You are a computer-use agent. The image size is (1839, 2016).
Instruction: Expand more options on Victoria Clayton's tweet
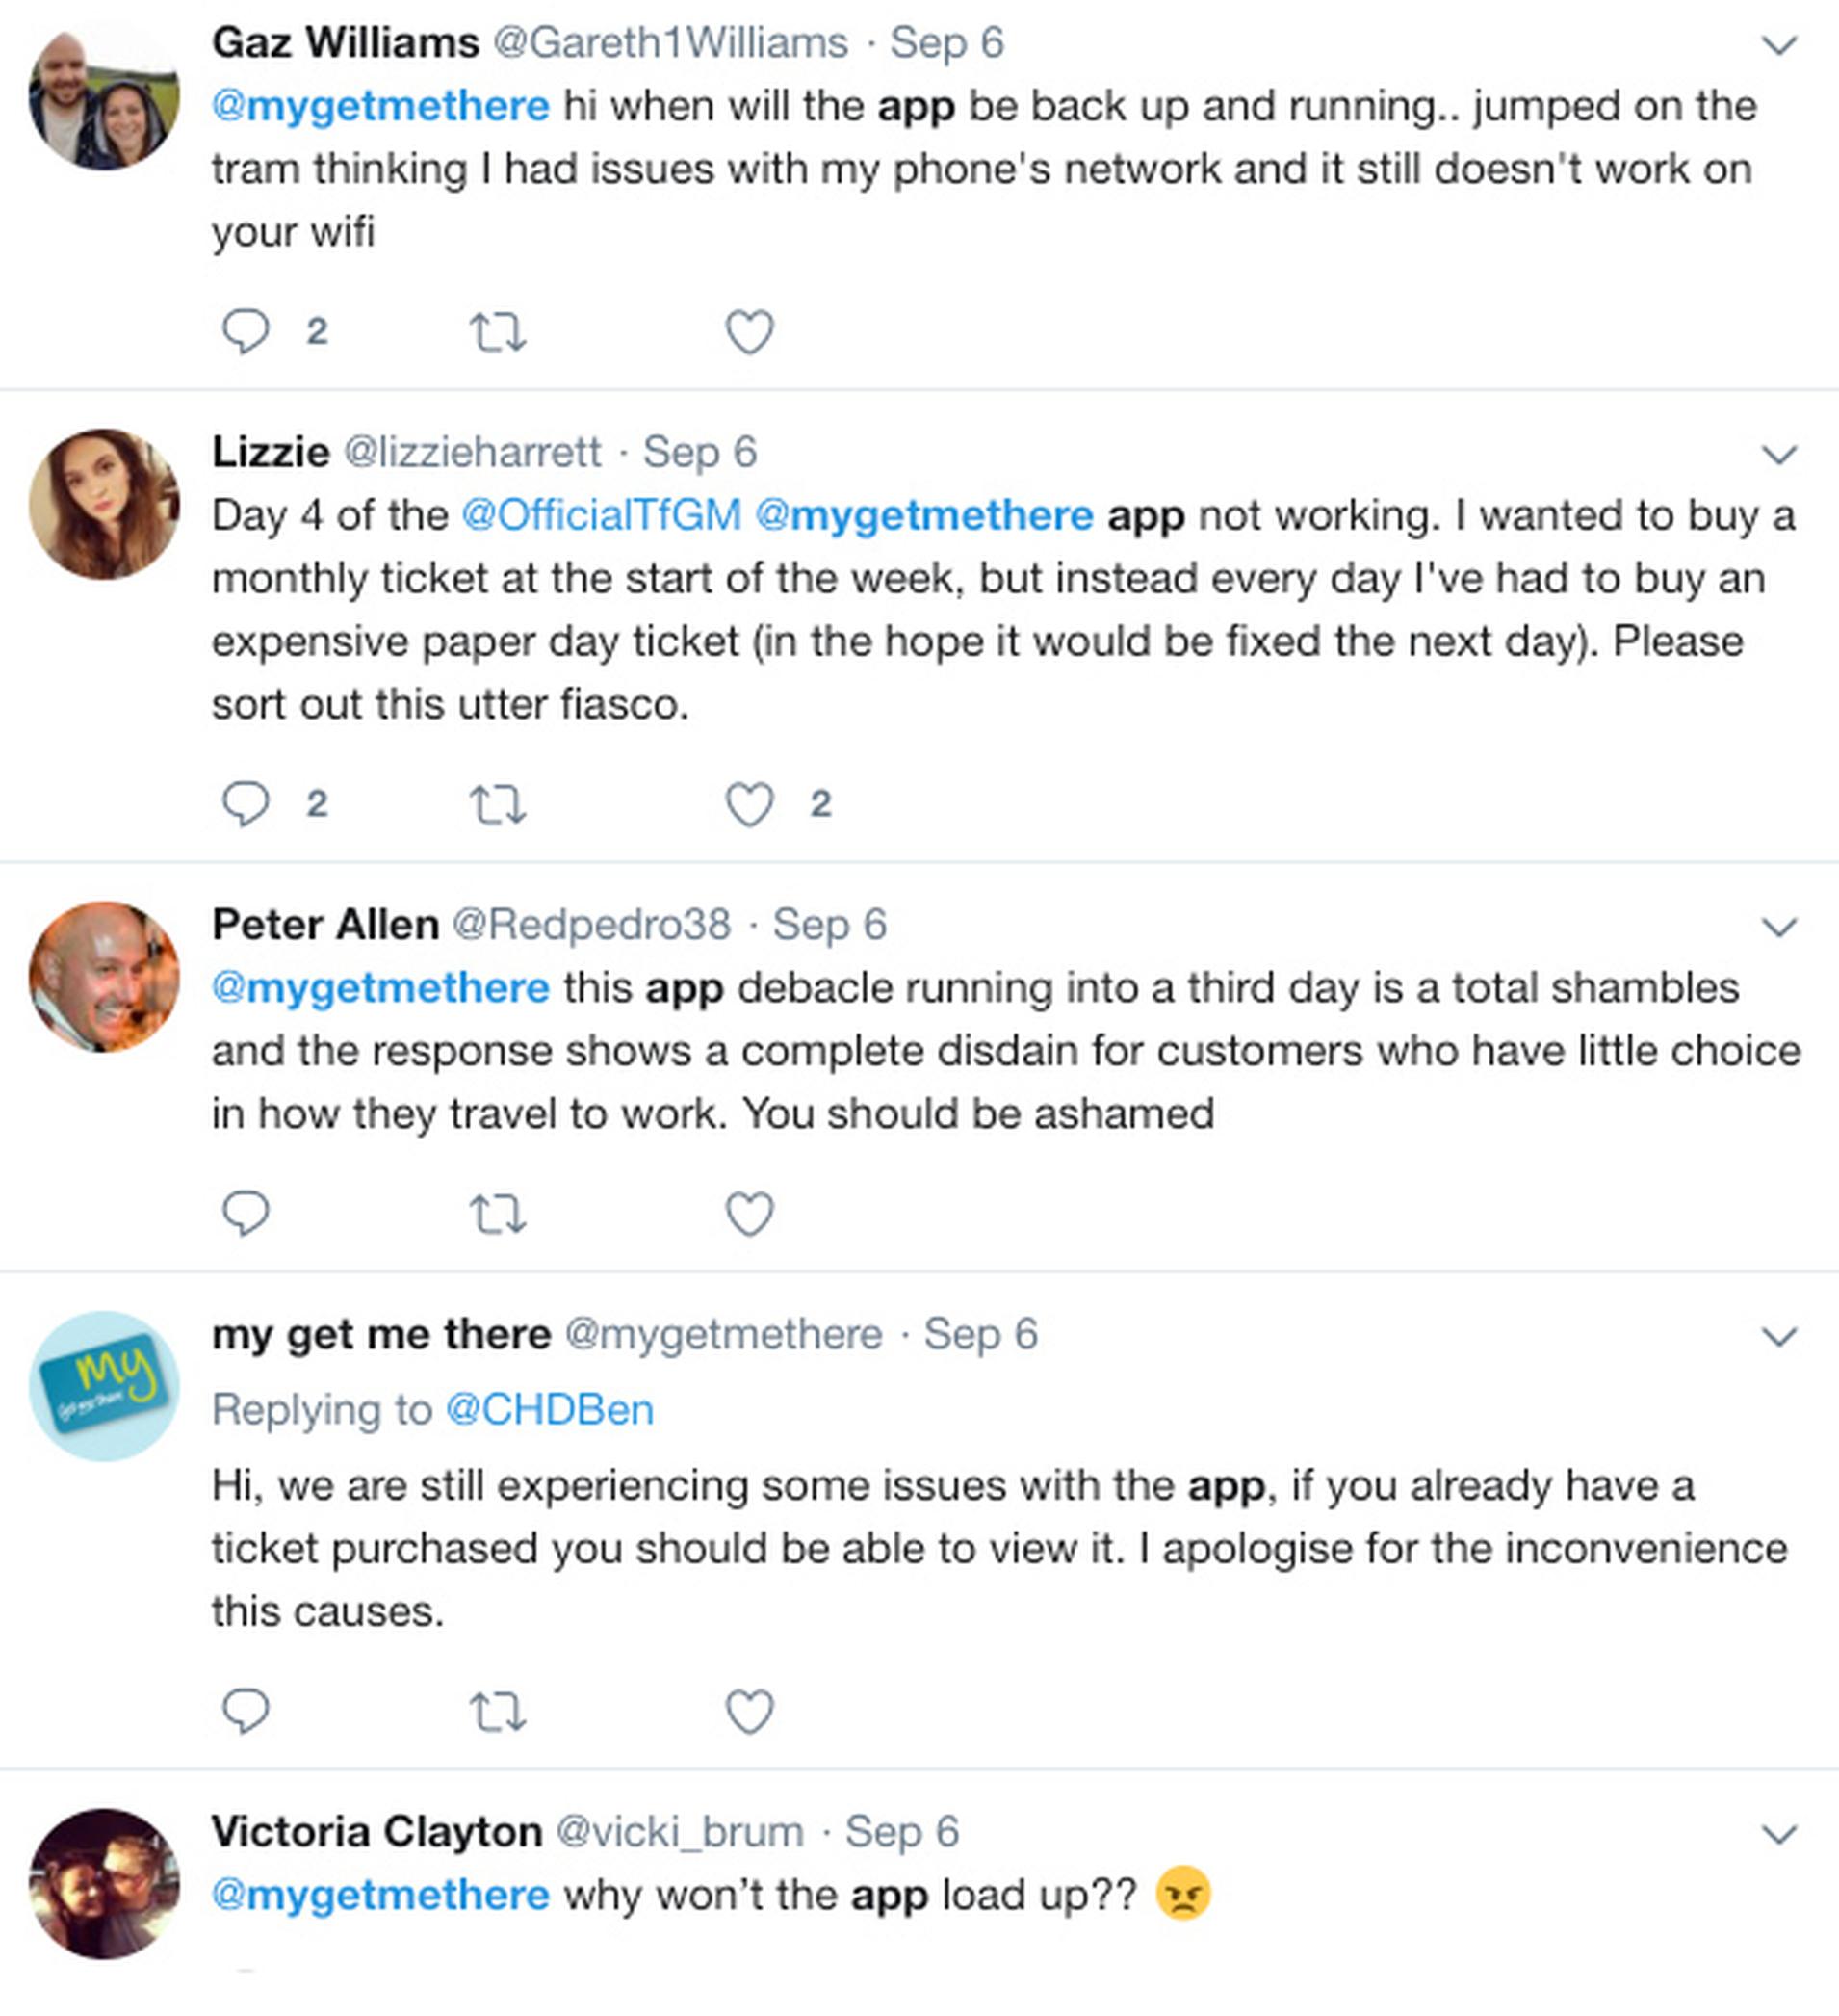coord(1779,1834)
